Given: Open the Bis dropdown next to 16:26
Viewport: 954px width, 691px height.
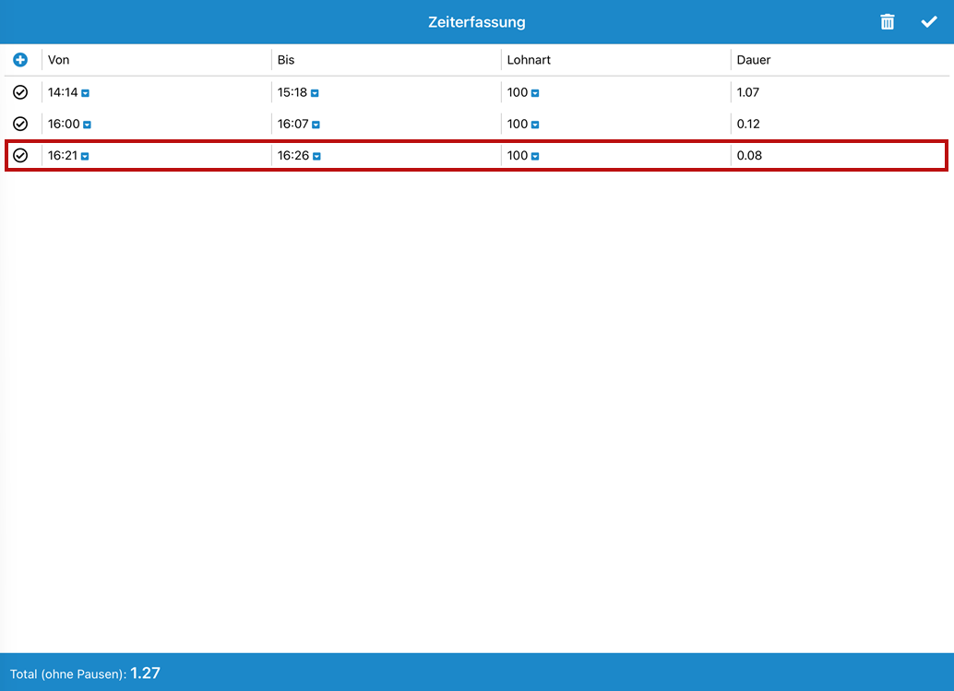Looking at the screenshot, I should pyautogui.click(x=316, y=156).
